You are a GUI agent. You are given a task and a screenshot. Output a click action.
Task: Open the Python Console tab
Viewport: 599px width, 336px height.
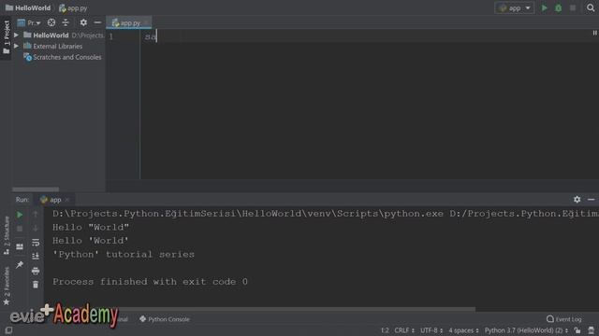[x=165, y=319]
